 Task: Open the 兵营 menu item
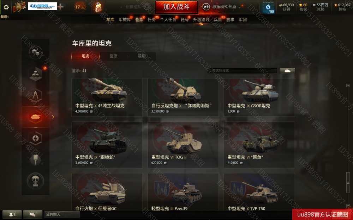click(218, 19)
